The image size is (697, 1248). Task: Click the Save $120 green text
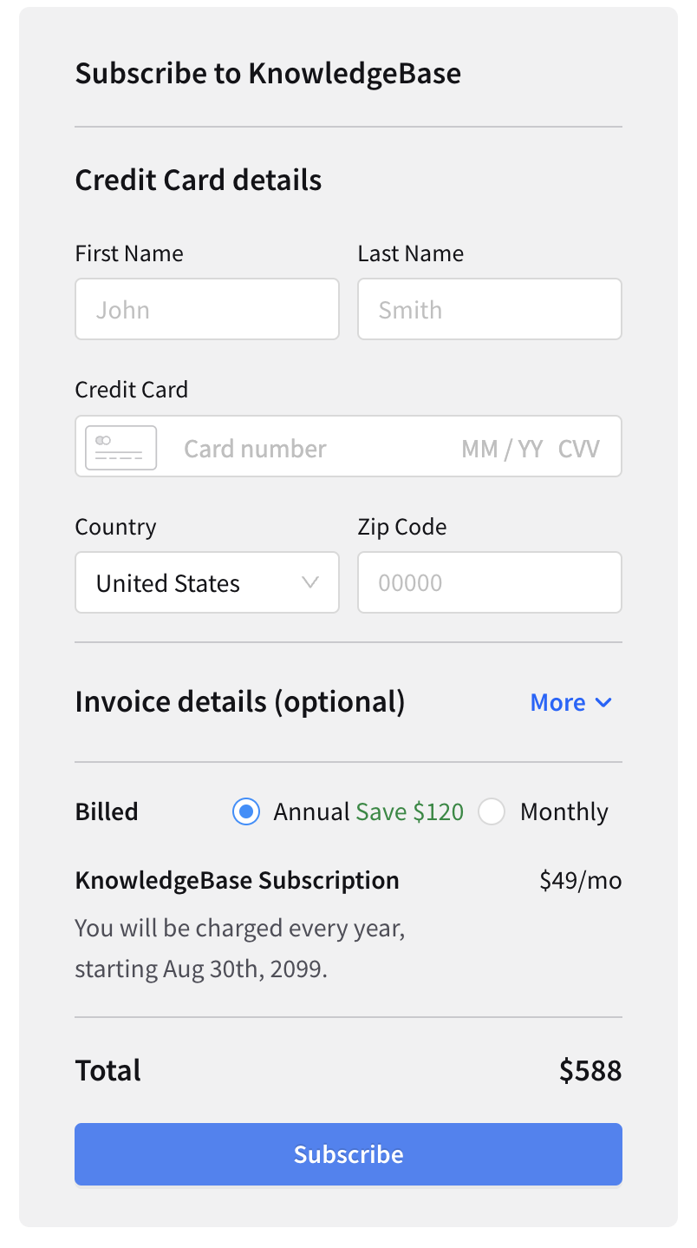point(410,811)
